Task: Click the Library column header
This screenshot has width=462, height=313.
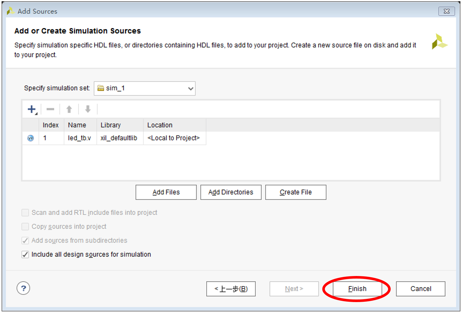Action: [120, 125]
